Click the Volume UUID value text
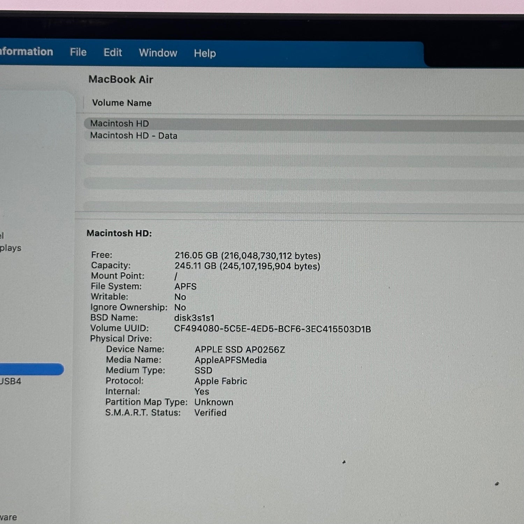Screen dimensions: 524x524 [x=272, y=329]
